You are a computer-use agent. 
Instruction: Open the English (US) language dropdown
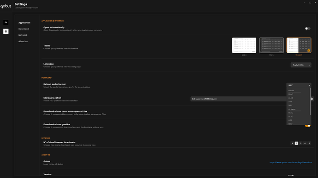coord(301,65)
